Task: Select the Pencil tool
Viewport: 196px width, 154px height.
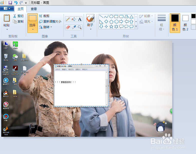Action: click(68, 19)
